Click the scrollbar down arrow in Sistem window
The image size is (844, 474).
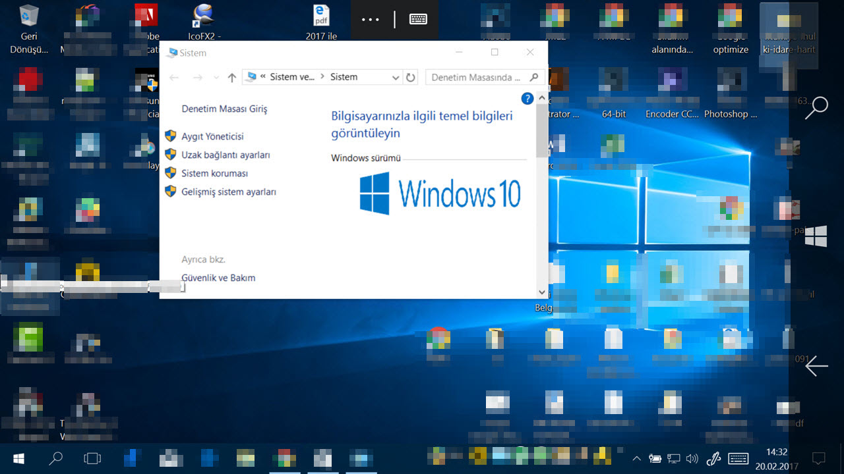542,292
